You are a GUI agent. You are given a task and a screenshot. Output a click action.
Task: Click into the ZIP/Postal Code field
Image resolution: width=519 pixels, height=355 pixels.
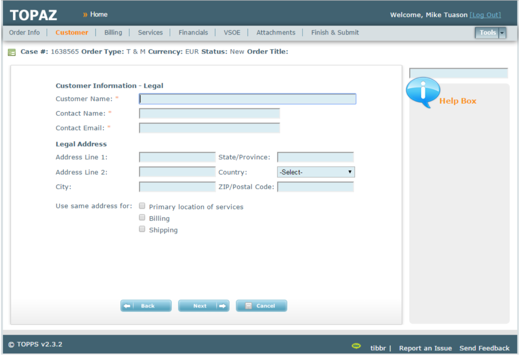[315, 187]
